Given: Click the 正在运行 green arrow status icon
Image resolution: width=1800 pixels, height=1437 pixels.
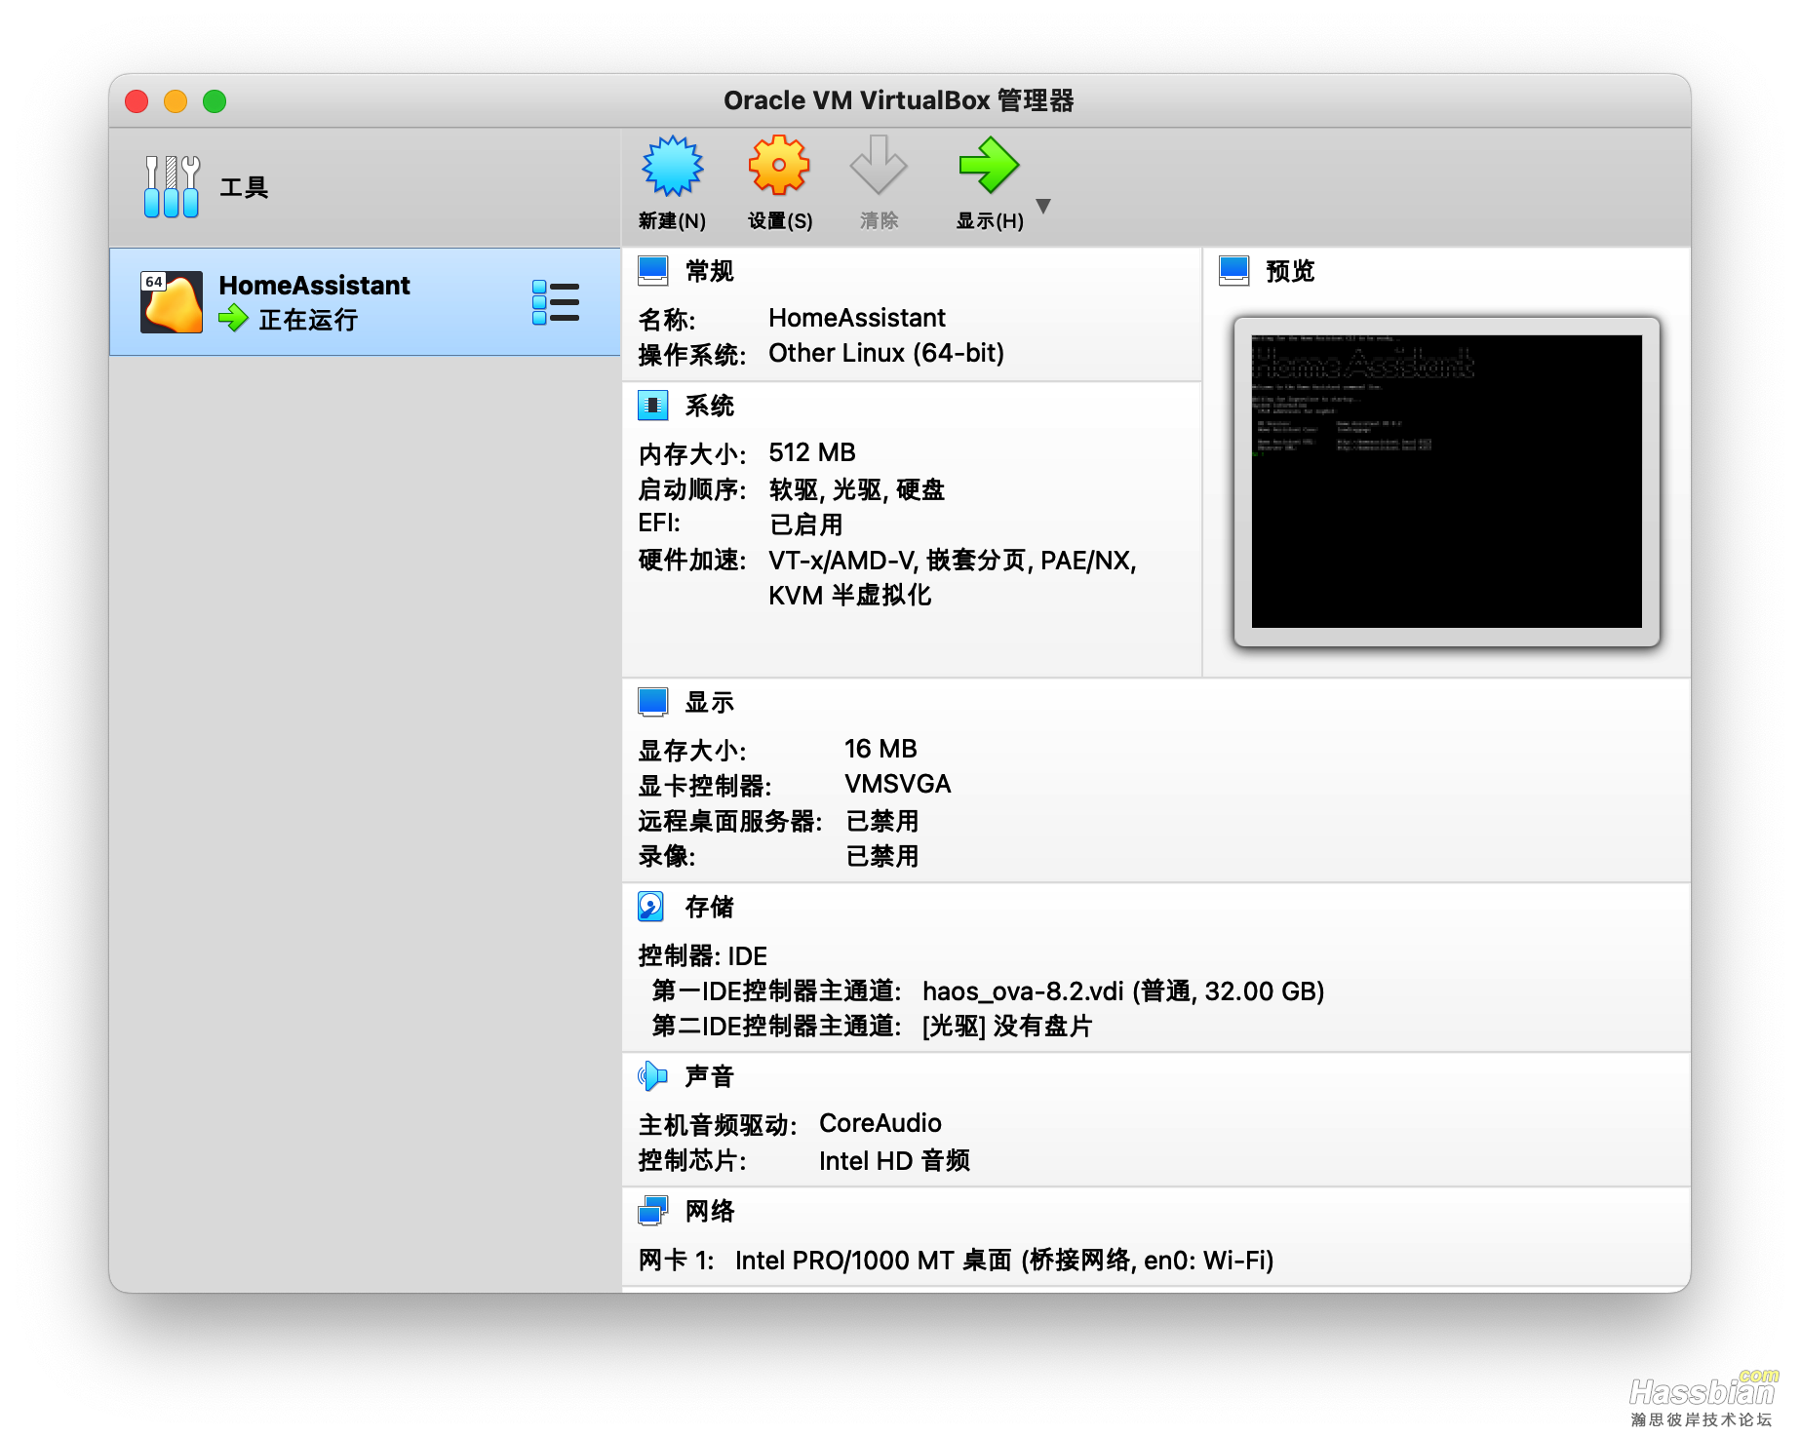Looking at the screenshot, I should pos(233,318).
